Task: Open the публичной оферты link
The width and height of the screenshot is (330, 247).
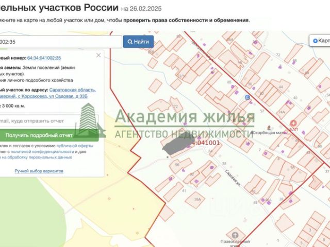Action: (75, 146)
